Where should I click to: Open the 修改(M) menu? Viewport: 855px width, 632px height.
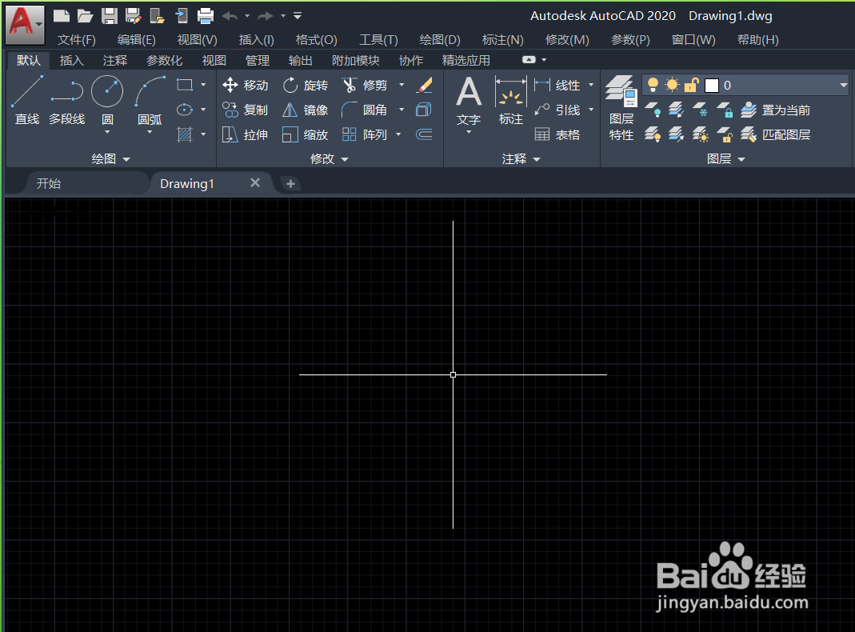coord(567,40)
